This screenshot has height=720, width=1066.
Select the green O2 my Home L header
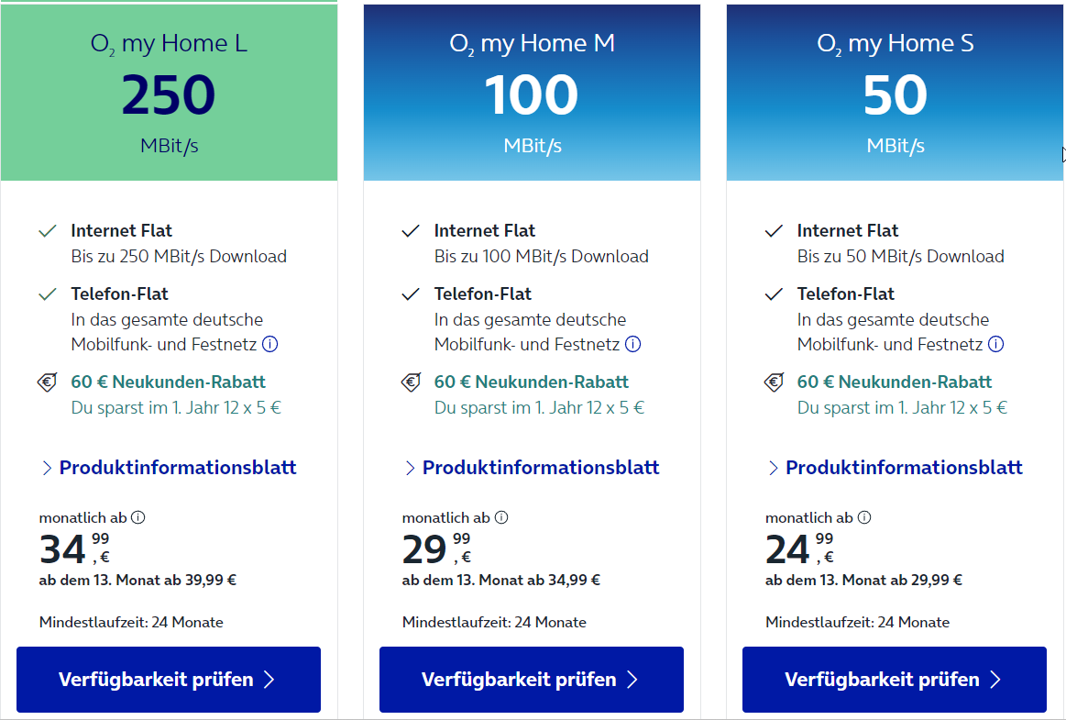(x=169, y=93)
